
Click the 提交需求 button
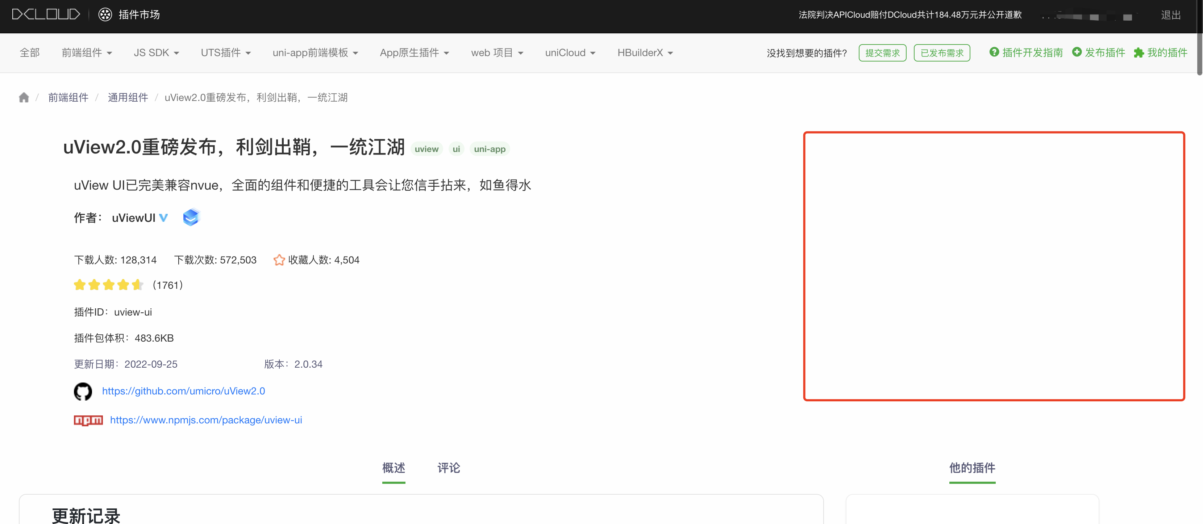point(883,53)
